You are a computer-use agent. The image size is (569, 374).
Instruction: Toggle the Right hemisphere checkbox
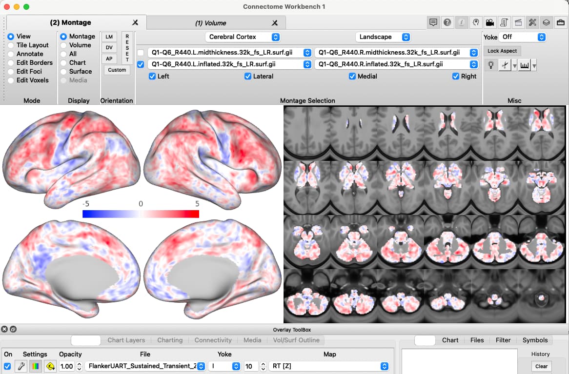coord(456,76)
